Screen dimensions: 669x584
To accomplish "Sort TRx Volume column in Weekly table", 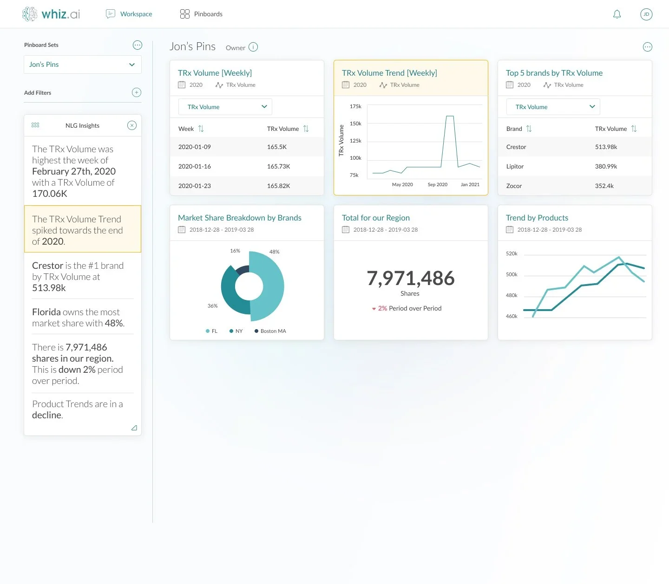I will (x=306, y=129).
